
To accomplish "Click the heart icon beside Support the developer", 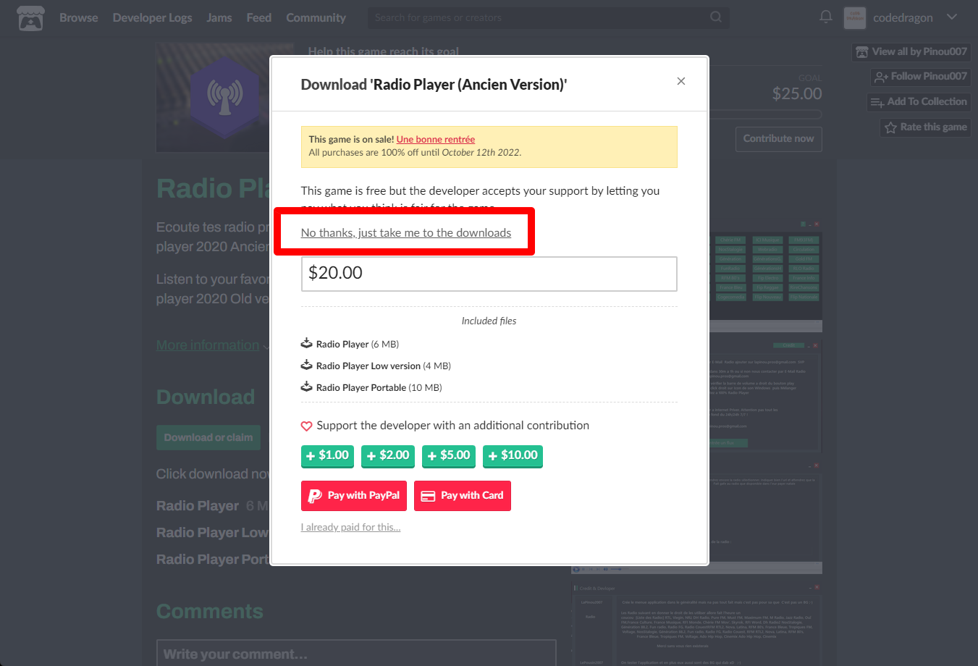I will pos(306,426).
